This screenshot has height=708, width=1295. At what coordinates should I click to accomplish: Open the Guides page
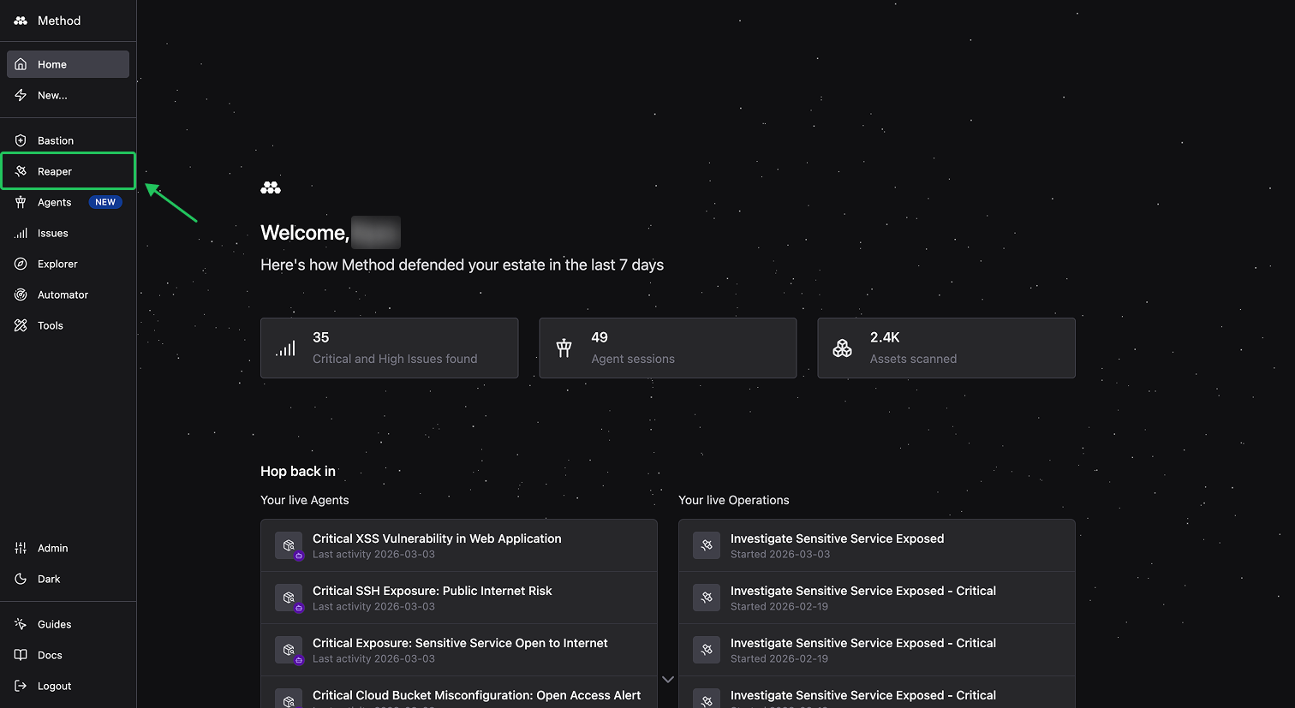(x=53, y=624)
